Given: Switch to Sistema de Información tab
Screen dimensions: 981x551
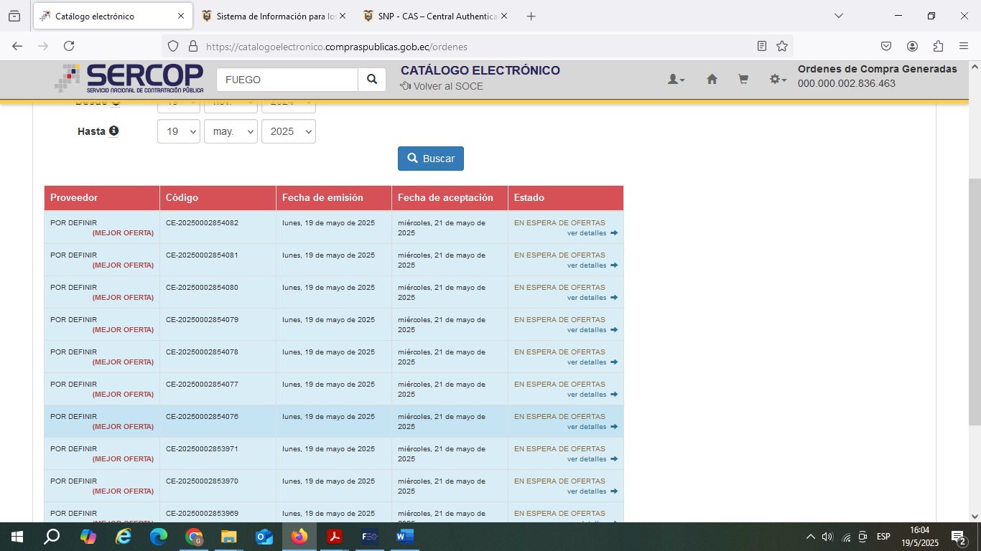Looking at the screenshot, I should point(274,16).
